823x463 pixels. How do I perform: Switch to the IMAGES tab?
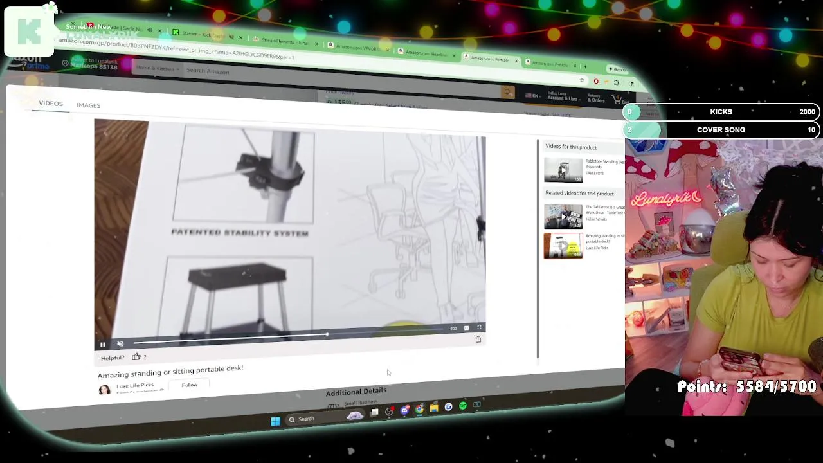[89, 105]
